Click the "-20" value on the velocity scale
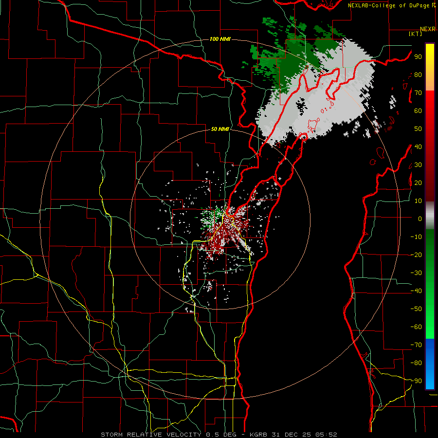The width and height of the screenshot is (438, 438). tap(416, 255)
